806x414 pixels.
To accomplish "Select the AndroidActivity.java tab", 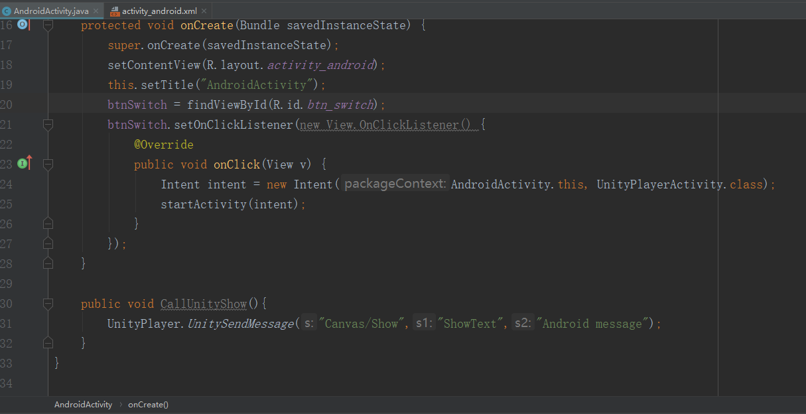I will click(52, 11).
